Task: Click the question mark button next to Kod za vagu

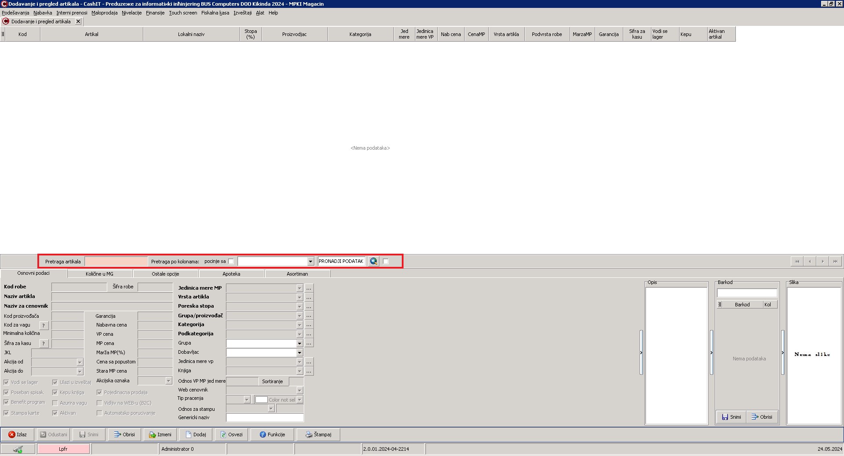Action: tap(44, 325)
